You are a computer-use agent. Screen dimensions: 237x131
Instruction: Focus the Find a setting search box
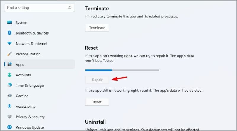[36, 8]
